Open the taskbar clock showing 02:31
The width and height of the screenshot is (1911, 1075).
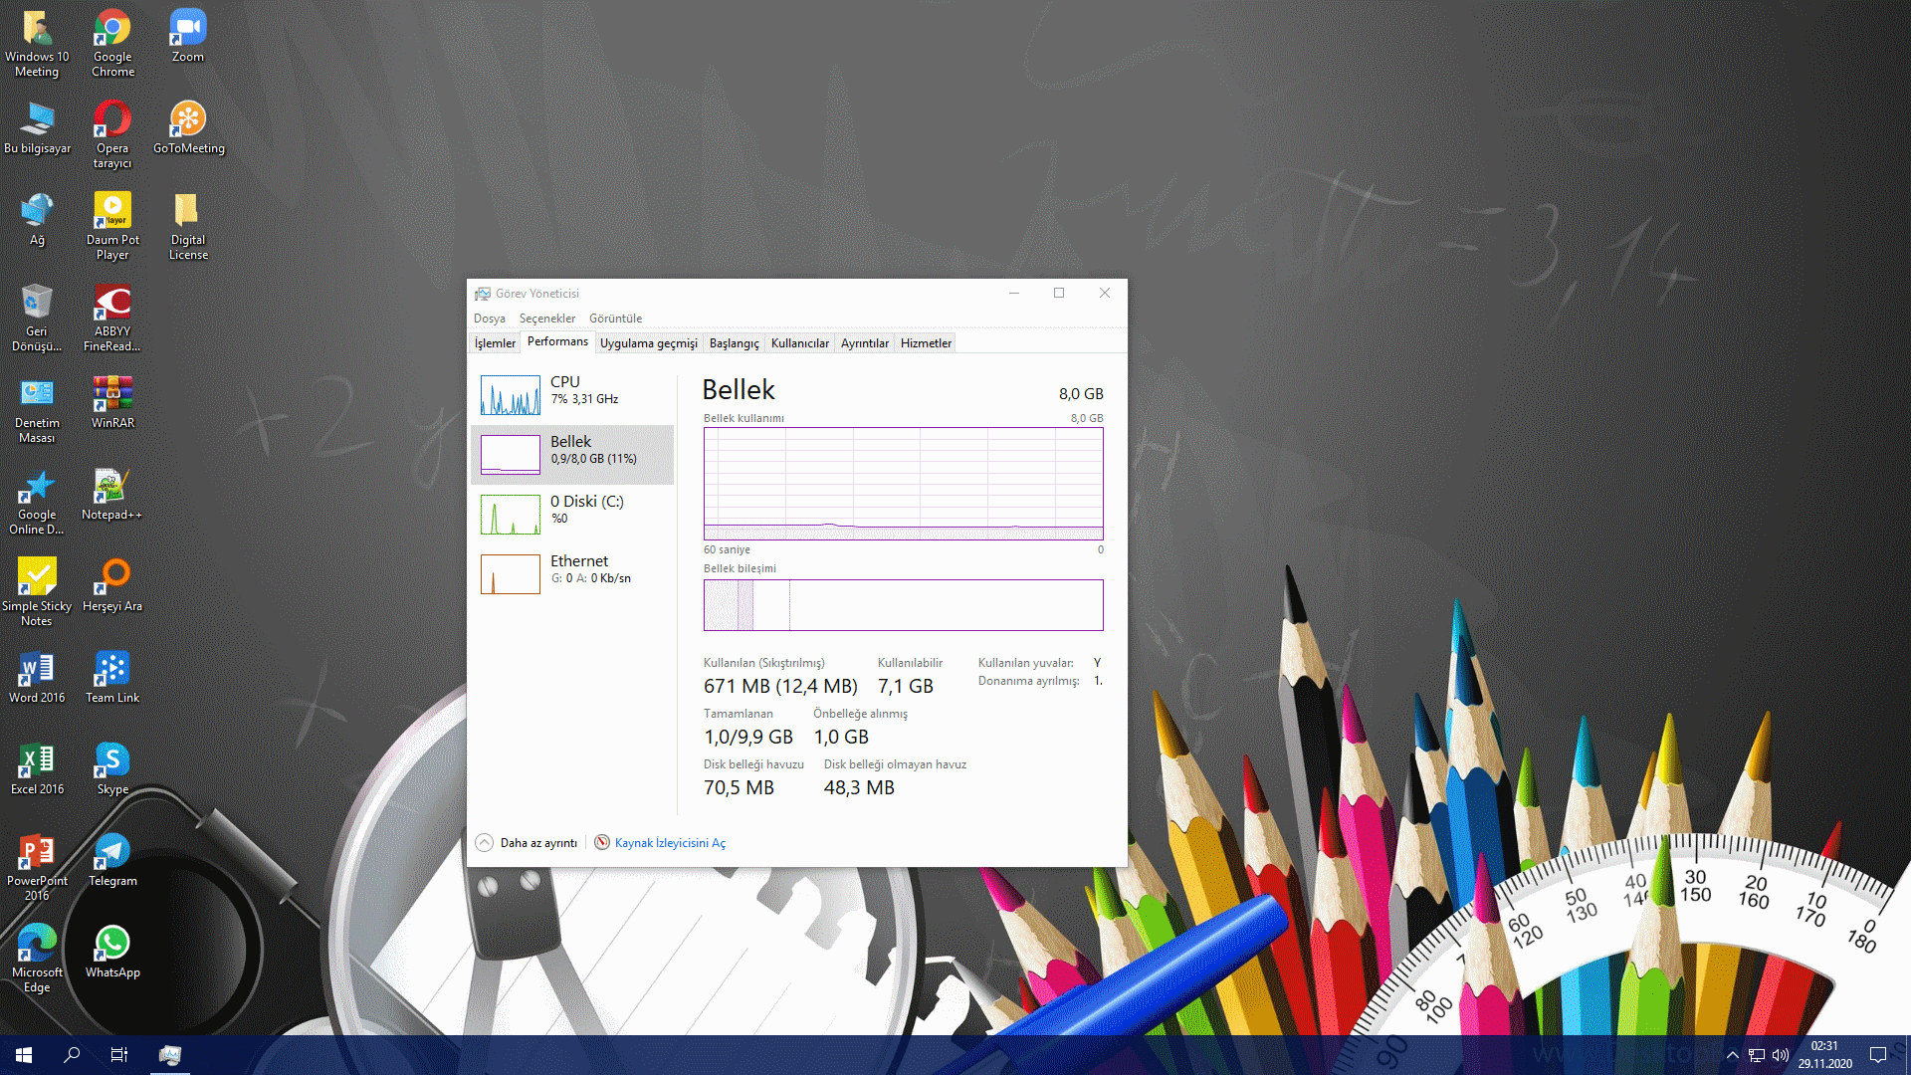pyautogui.click(x=1824, y=1055)
